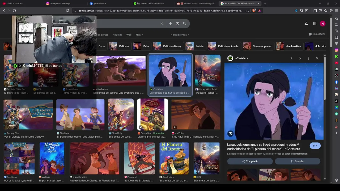Open the share icon in the address bar
Viewport: 340px width, 191px height.
(x=247, y=11)
